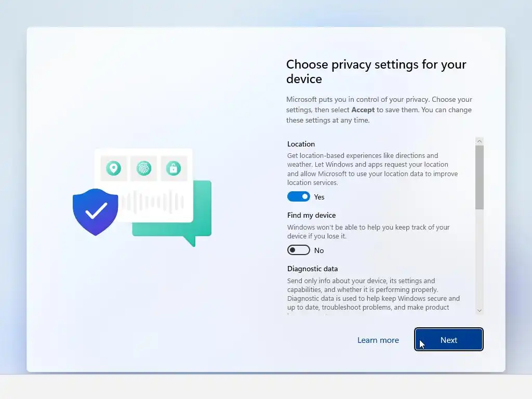Click the Location description paragraph

pos(373,169)
